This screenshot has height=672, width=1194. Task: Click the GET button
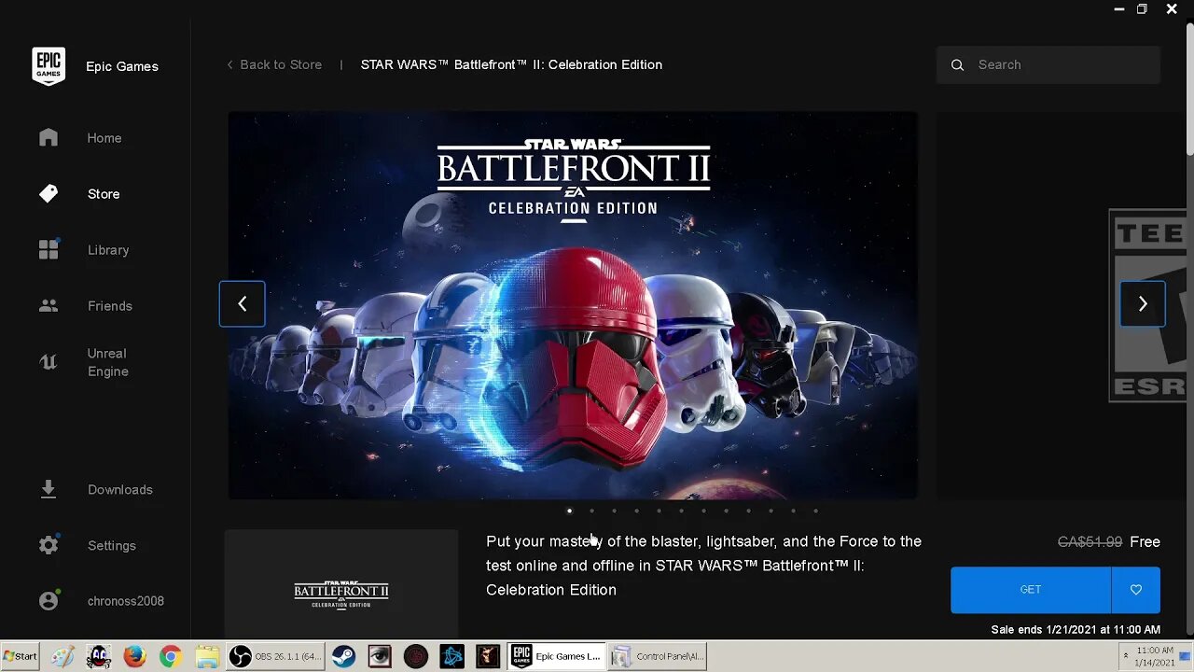[1031, 590]
